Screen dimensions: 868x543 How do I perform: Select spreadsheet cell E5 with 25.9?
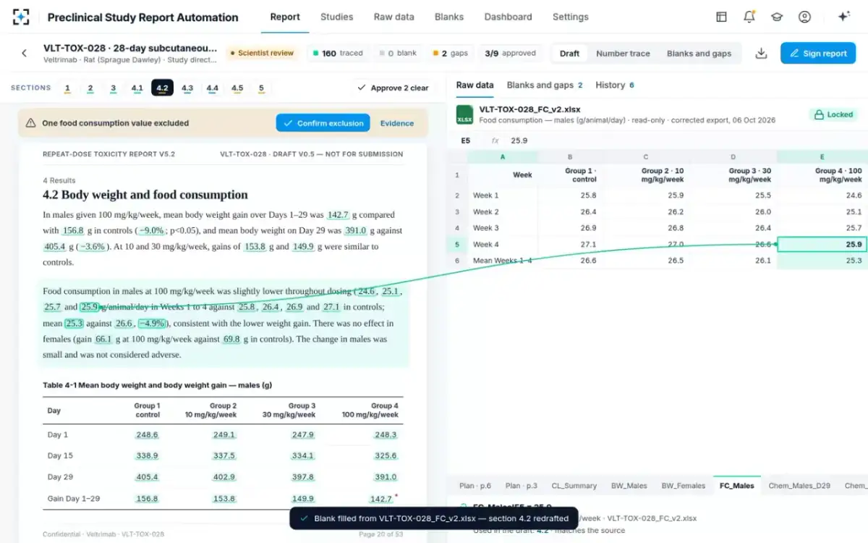822,244
